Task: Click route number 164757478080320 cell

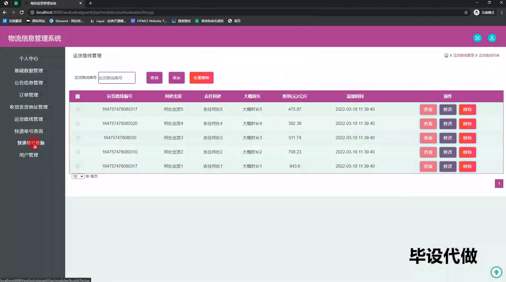Action: pyautogui.click(x=120, y=123)
